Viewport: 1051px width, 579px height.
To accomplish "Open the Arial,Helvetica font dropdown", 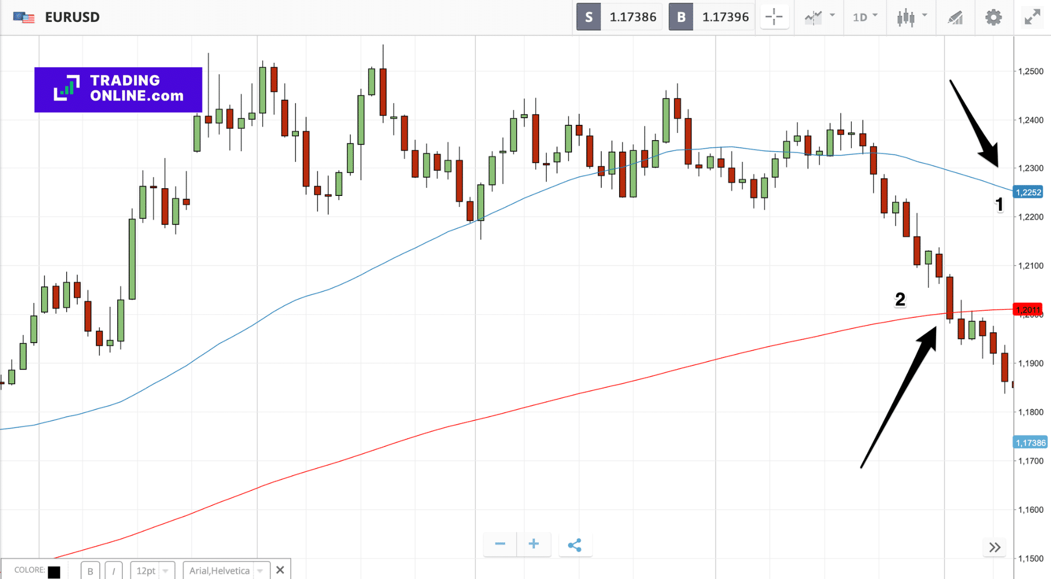I will point(226,571).
